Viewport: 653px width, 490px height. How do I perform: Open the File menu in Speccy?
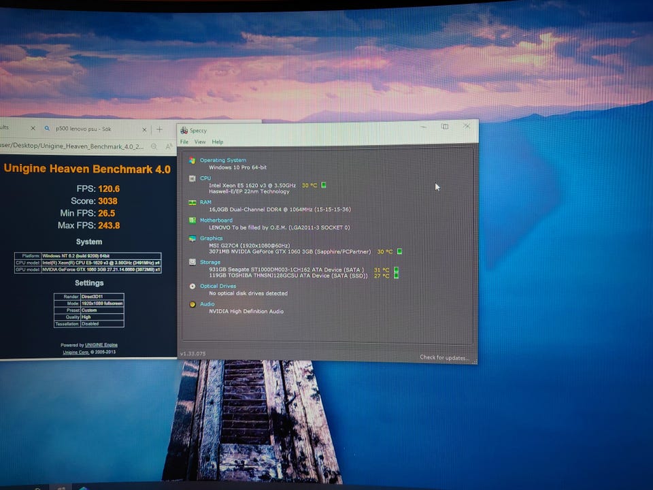[x=184, y=142]
